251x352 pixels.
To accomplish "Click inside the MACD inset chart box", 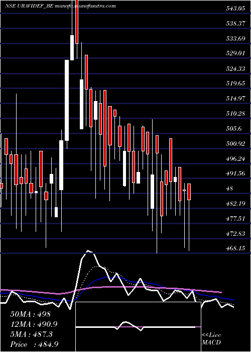I will (x=138, y=327).
